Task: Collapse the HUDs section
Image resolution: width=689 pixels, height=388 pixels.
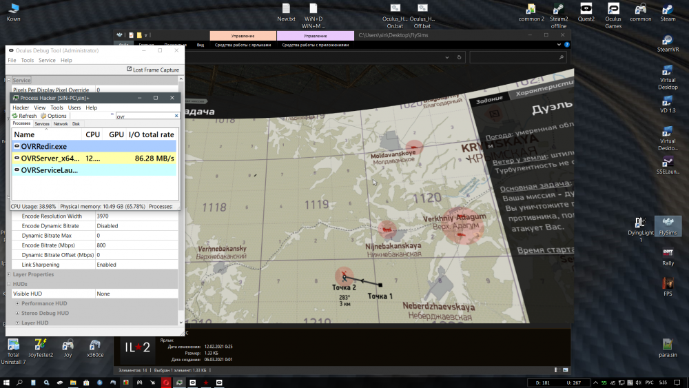Action: [9, 285]
